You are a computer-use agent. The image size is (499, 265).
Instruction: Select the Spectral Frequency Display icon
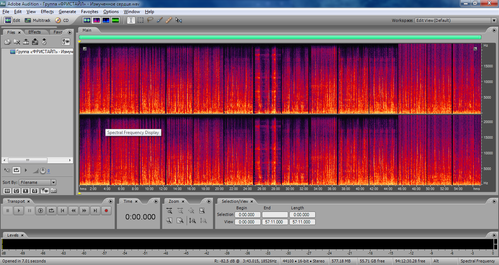96,20
